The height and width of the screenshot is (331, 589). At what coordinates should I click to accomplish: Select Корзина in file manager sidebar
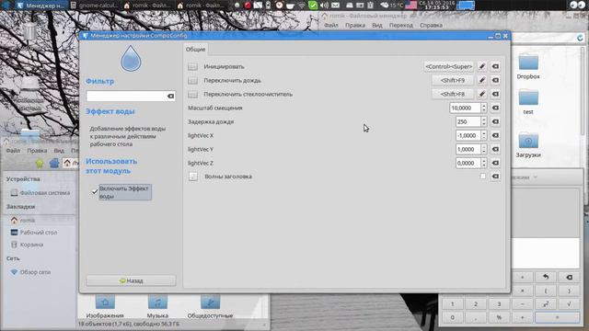click(31, 245)
